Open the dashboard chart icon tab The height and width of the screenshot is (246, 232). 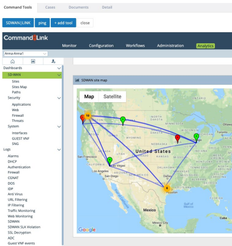33,61
